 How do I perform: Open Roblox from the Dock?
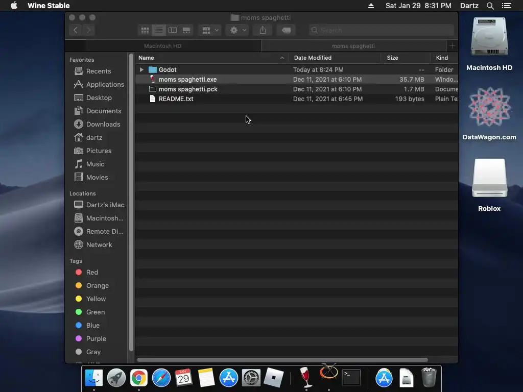(274, 378)
